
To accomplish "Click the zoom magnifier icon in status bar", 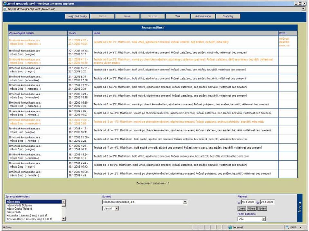I will tap(287, 227).
